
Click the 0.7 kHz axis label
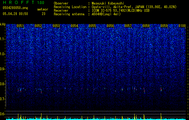point(3,99)
